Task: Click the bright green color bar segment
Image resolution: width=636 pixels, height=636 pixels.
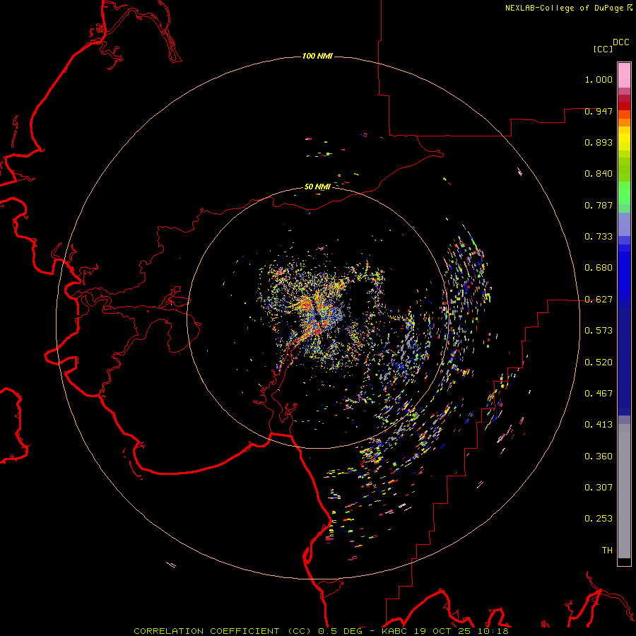Action: pyautogui.click(x=624, y=193)
